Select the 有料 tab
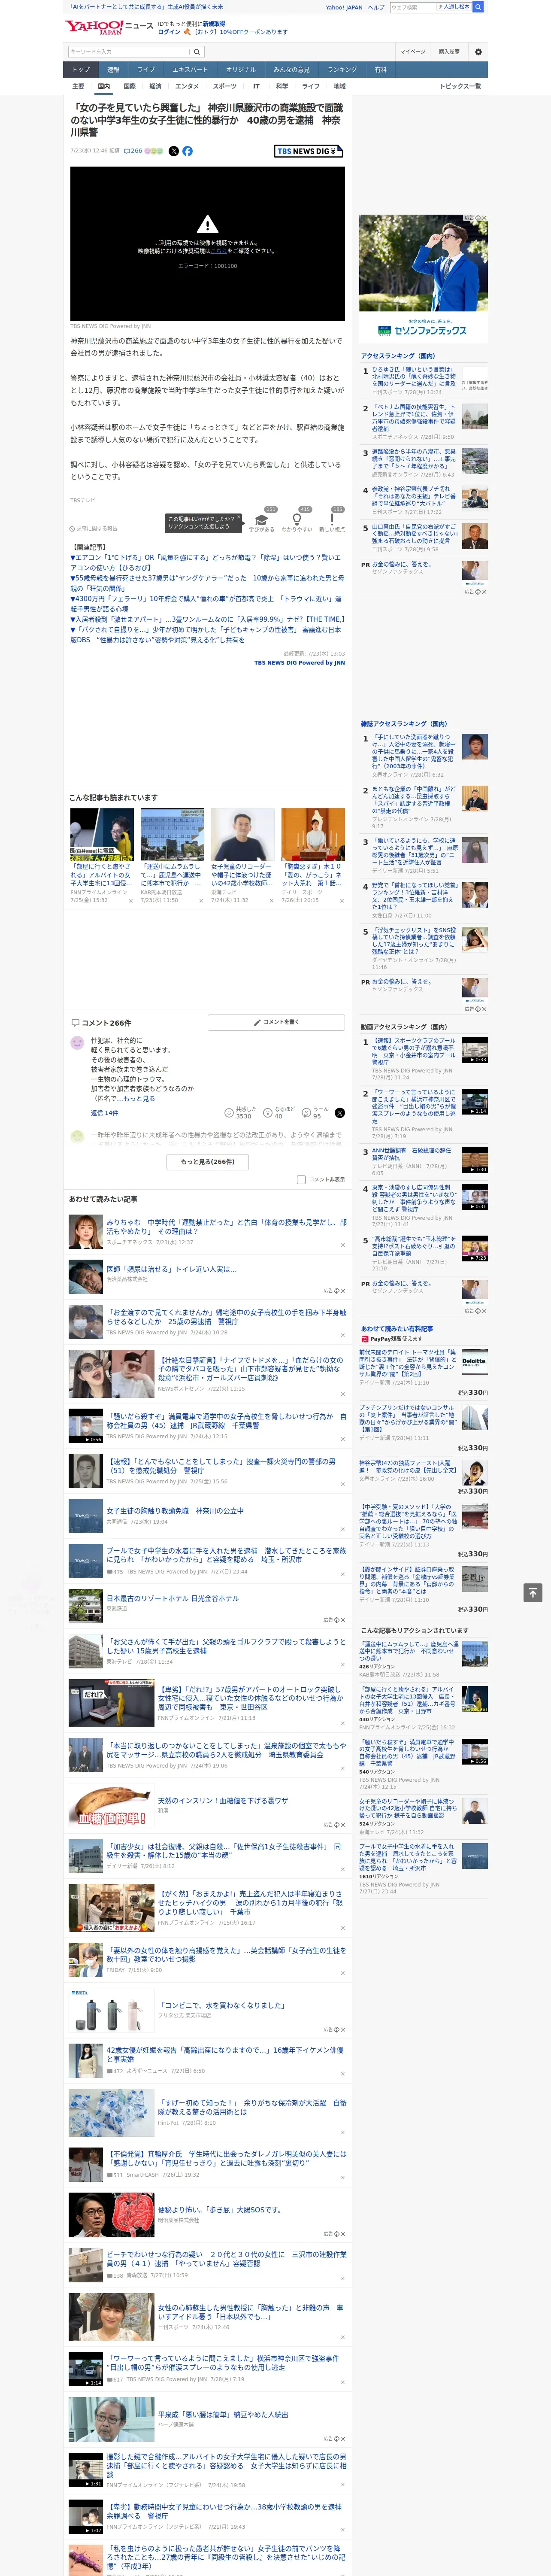 (380, 70)
